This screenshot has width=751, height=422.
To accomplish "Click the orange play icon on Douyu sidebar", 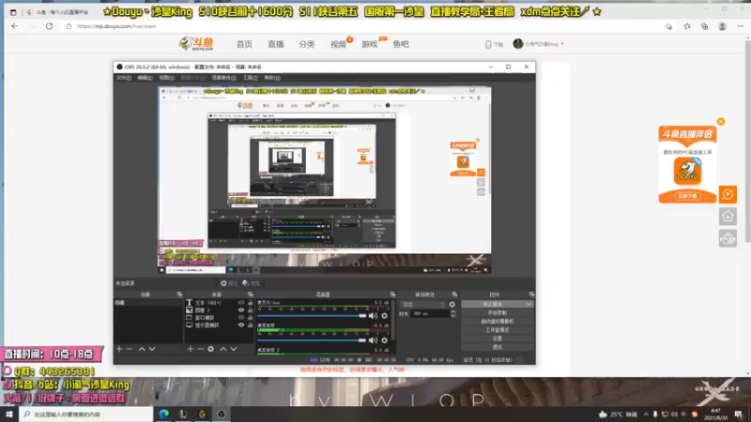I will point(728,194).
